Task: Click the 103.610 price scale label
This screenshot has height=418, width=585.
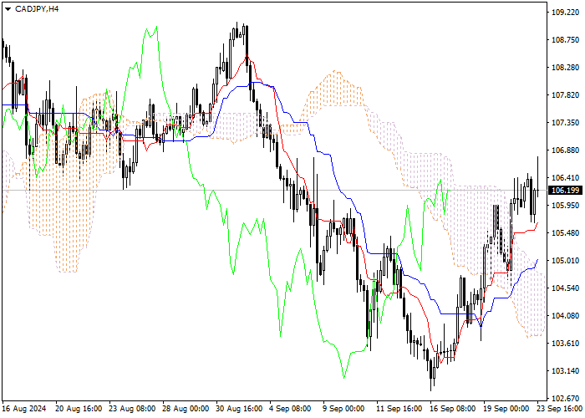Action: point(565,344)
